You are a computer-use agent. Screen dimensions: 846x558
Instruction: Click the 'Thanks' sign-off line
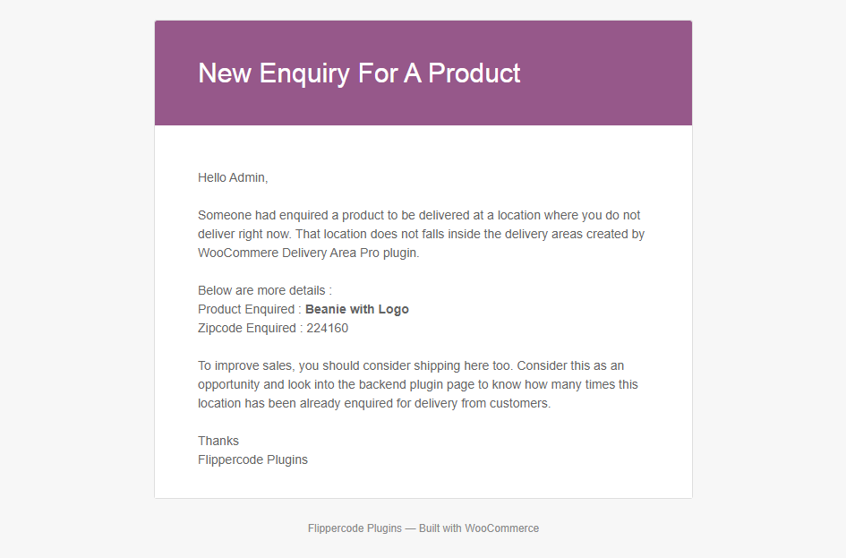(x=218, y=441)
